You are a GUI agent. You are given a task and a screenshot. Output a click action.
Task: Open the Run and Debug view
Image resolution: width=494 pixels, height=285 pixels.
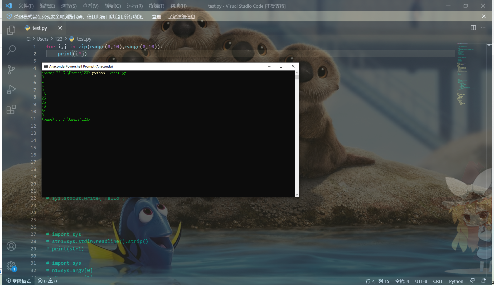point(11,89)
